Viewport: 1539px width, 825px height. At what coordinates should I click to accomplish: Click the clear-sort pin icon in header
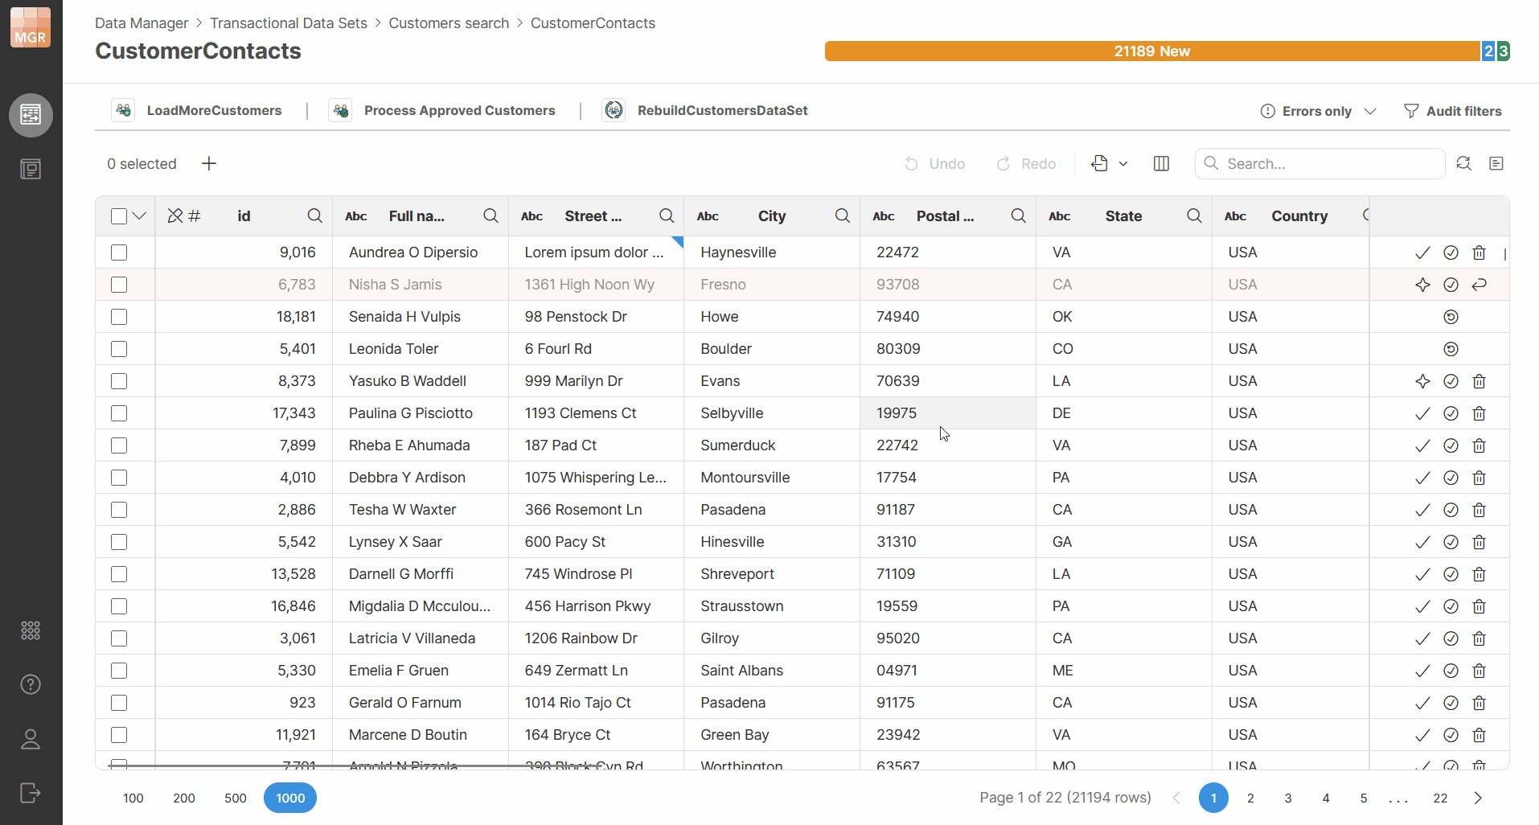175,215
